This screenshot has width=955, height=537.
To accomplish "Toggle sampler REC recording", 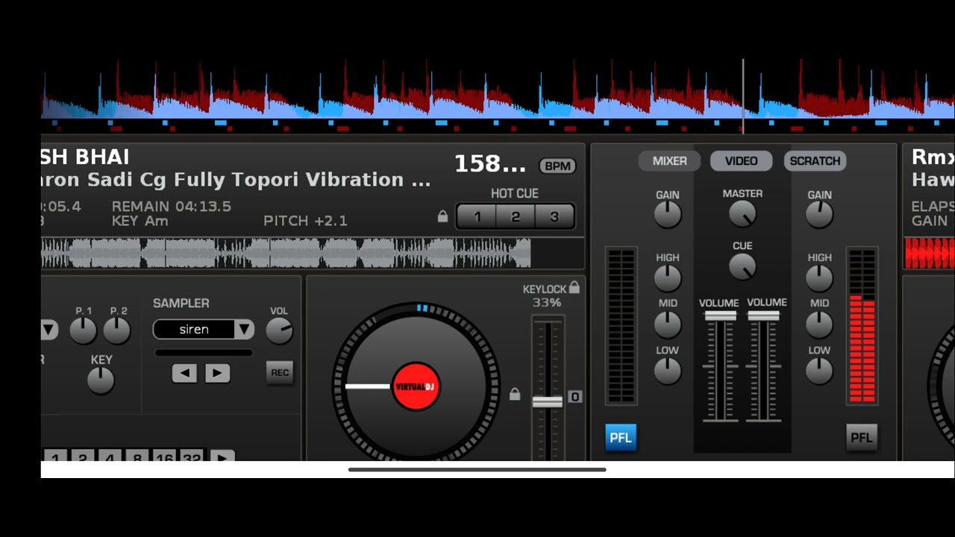I will pyautogui.click(x=280, y=373).
